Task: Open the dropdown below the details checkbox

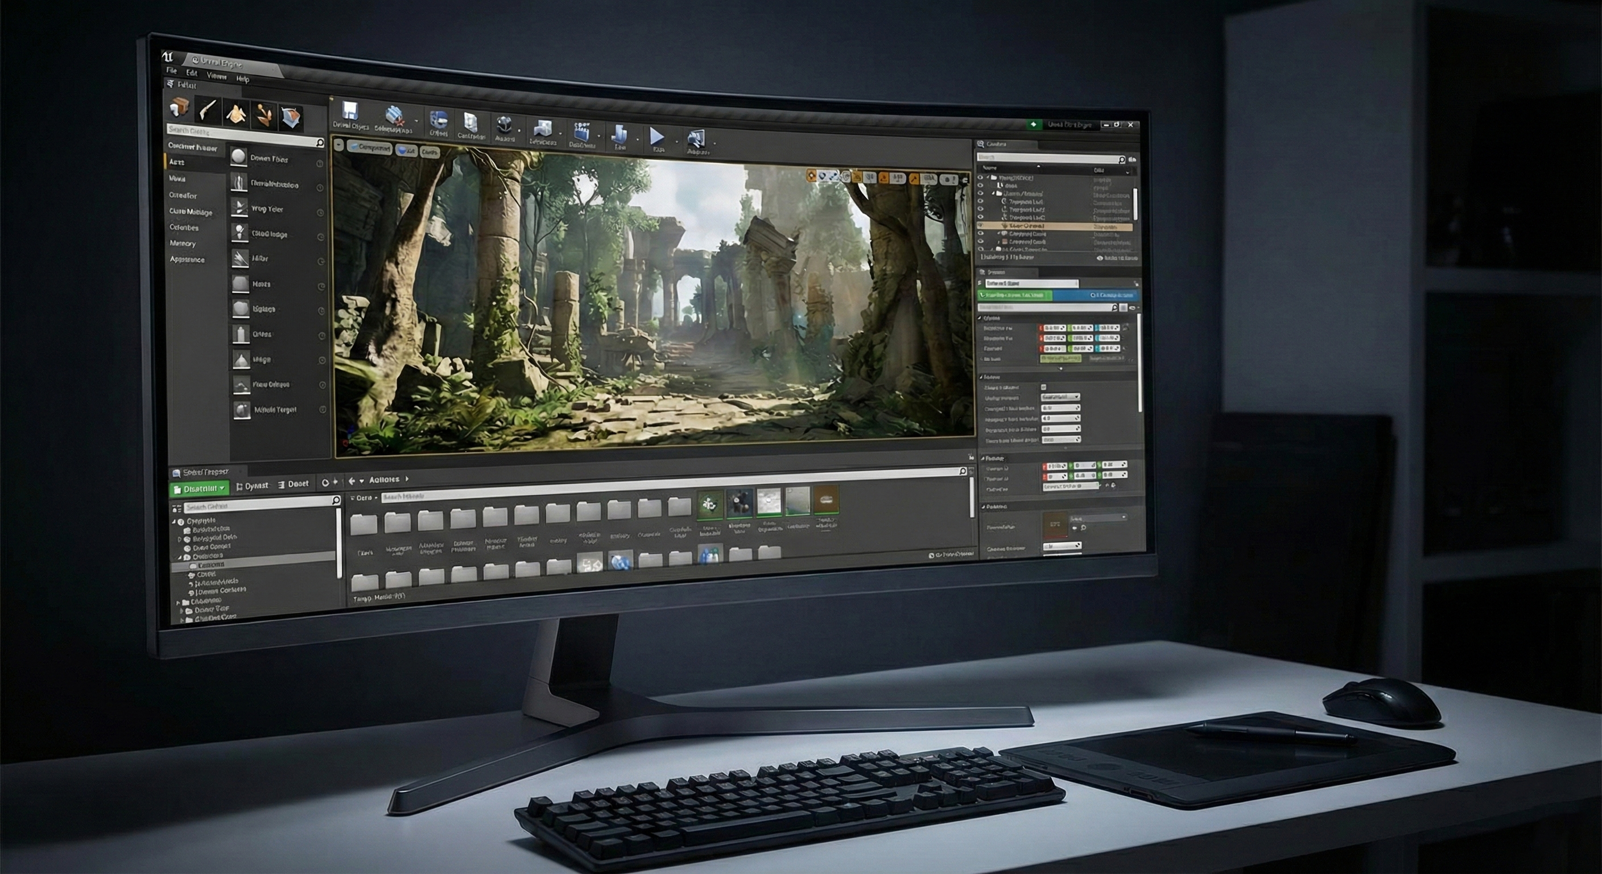Action: point(1060,397)
